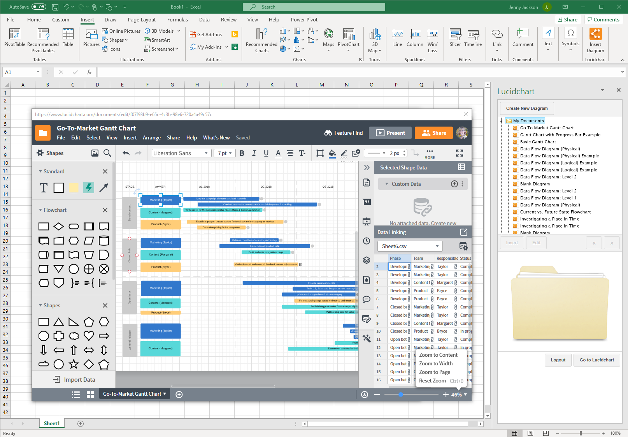The width and height of the screenshot is (628, 437).
Task: Select Basic Gantt Chart in My Documents list
Action: pos(539,141)
